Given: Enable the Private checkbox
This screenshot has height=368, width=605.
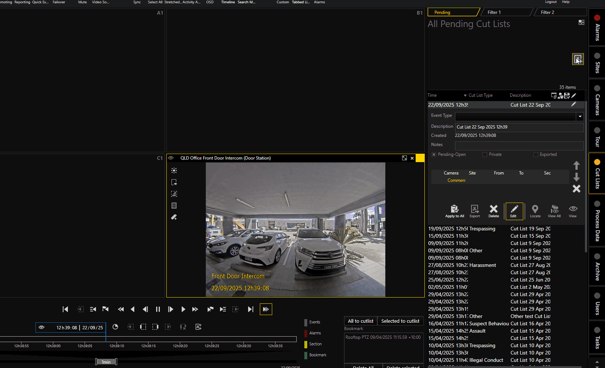Looking at the screenshot, I should click(485, 154).
